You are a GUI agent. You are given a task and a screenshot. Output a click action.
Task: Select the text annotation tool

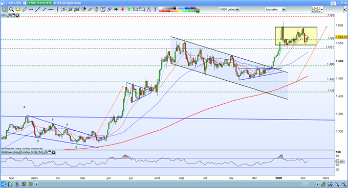pos(103,10)
